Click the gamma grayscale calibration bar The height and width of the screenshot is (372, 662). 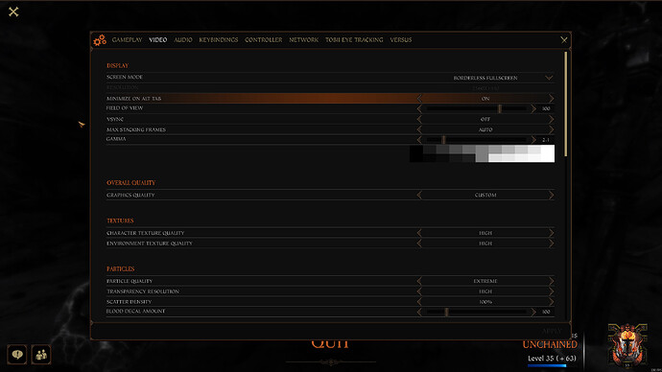point(482,153)
